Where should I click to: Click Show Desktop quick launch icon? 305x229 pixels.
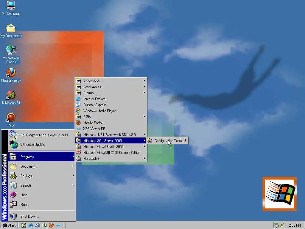[x=24, y=225]
